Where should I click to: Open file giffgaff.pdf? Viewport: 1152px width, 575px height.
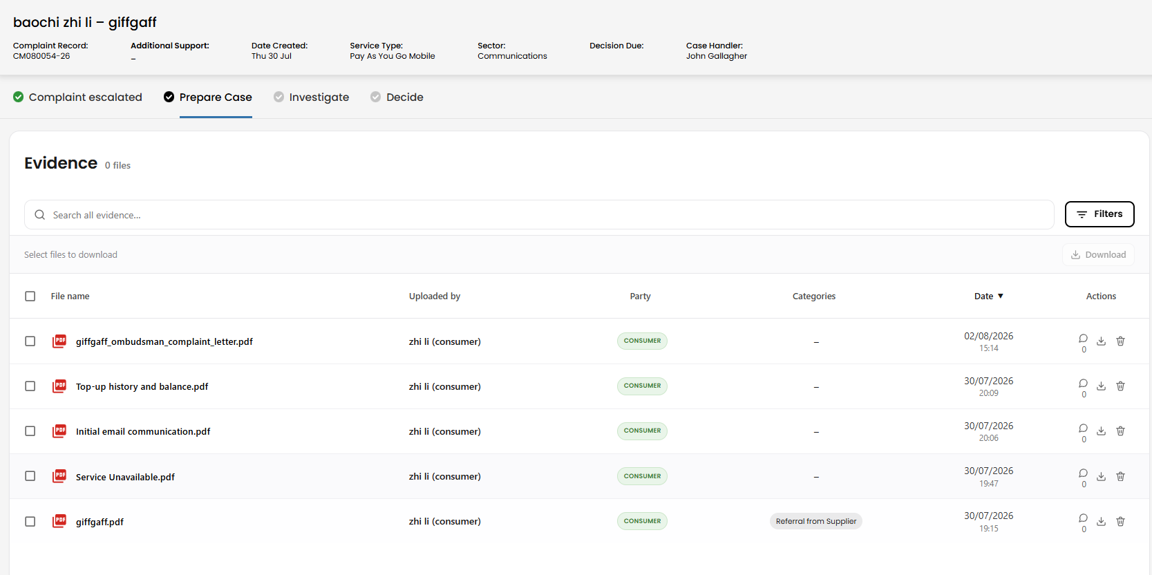coord(100,522)
